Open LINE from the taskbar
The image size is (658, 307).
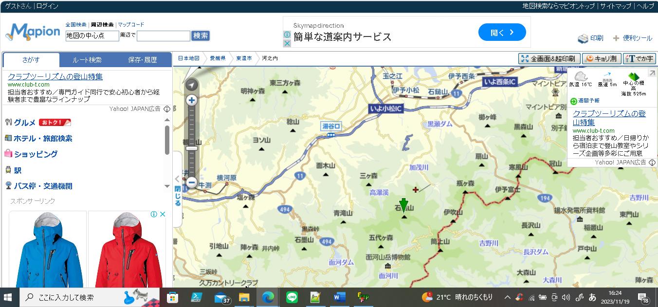tap(292, 297)
